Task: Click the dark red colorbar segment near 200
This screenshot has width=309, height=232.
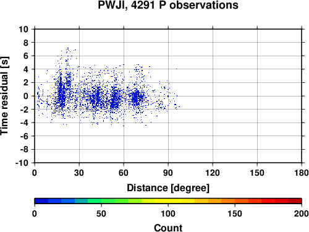Action: coord(295,201)
